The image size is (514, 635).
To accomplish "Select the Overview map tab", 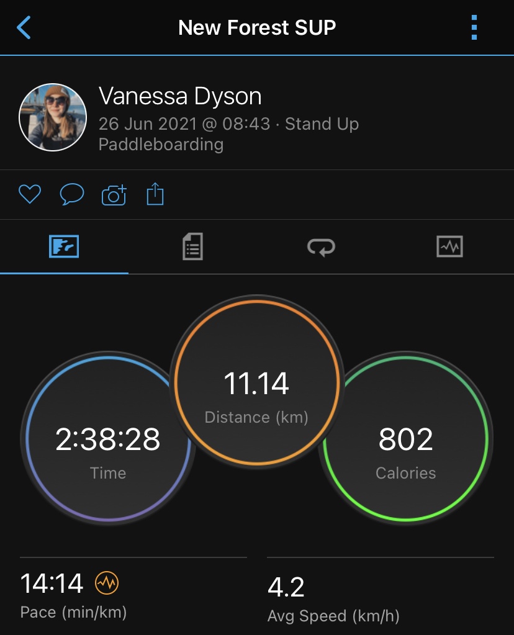I will click(x=64, y=247).
